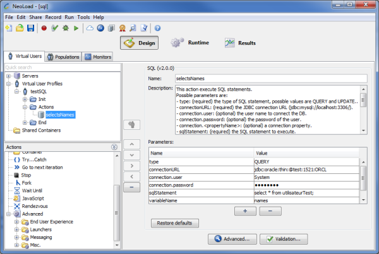Click the blue Help question mark icon
The image size is (379, 254).
(x=157, y=28)
